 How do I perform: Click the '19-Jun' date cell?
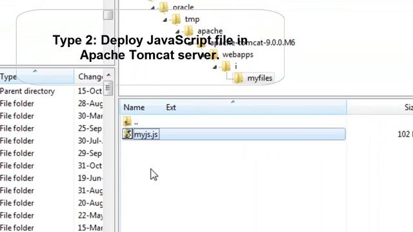90,178
